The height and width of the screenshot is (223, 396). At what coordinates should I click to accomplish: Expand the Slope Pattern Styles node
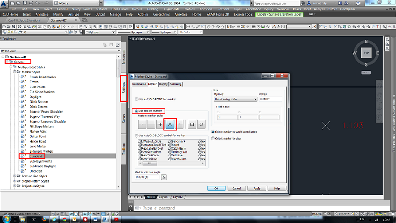click(15, 181)
